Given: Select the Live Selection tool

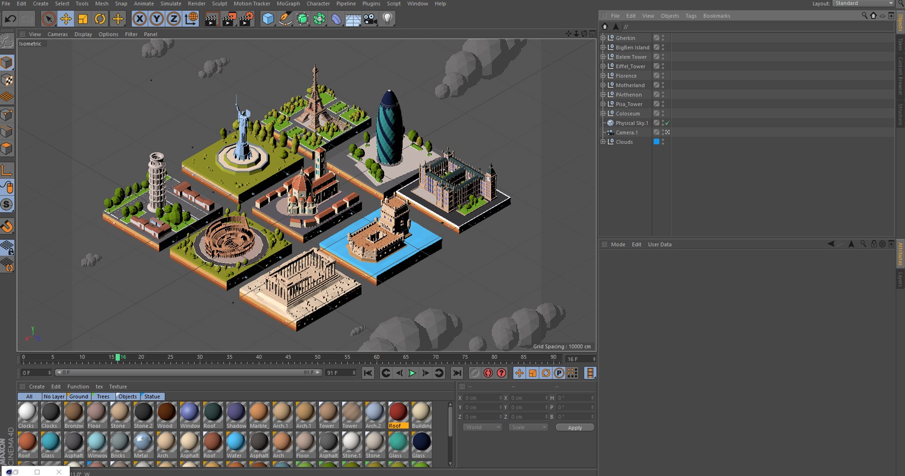Looking at the screenshot, I should point(49,19).
